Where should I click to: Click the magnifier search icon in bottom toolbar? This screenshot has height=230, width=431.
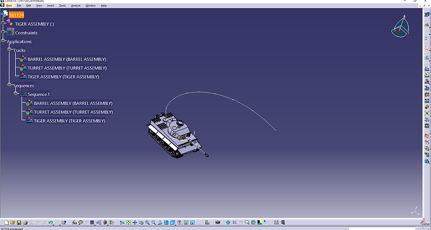(x=247, y=223)
